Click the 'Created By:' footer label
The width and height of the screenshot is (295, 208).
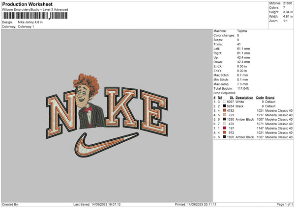pyautogui.click(x=10, y=204)
